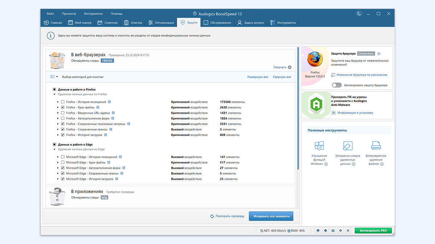
Task: Open the Оптимизация tab
Action: pos(161,23)
